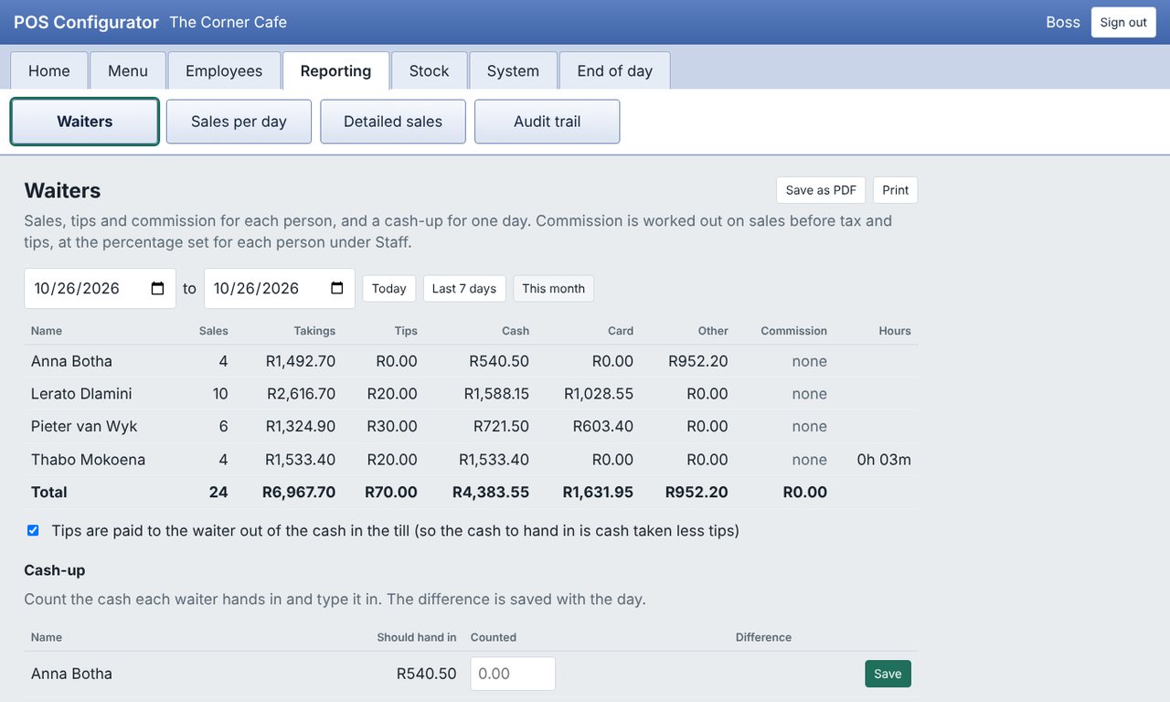Set date range to Today
The width and height of the screenshot is (1170, 702).
point(389,289)
